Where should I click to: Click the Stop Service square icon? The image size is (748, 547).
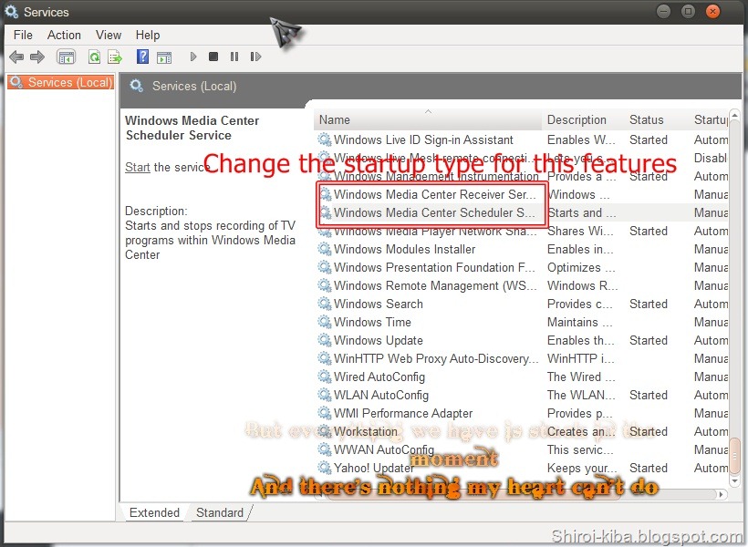pyautogui.click(x=213, y=57)
